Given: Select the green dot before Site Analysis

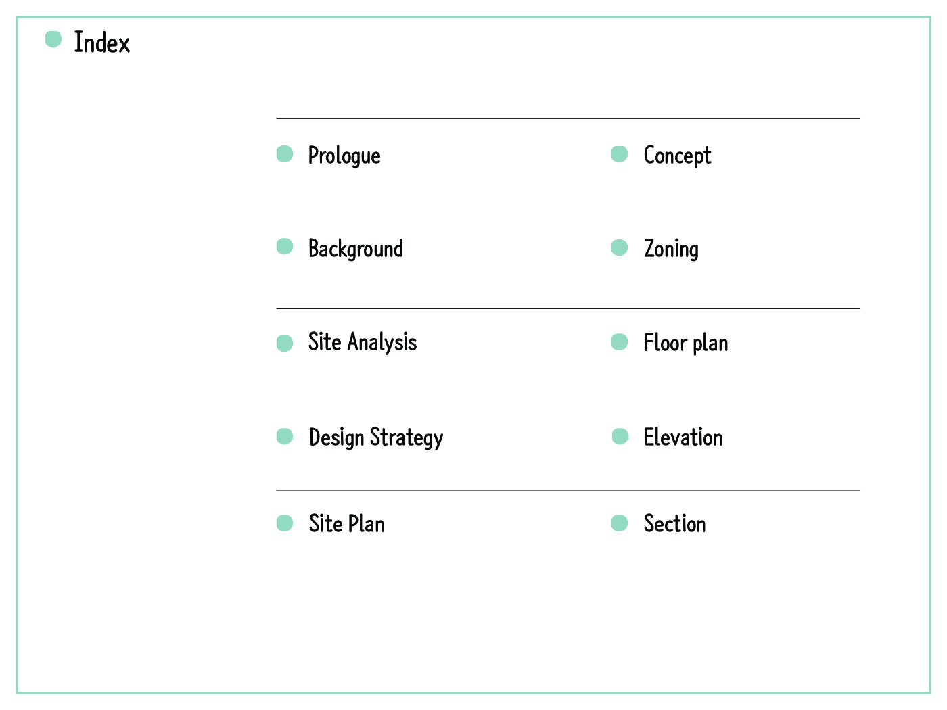Looking at the screenshot, I should [x=285, y=344].
